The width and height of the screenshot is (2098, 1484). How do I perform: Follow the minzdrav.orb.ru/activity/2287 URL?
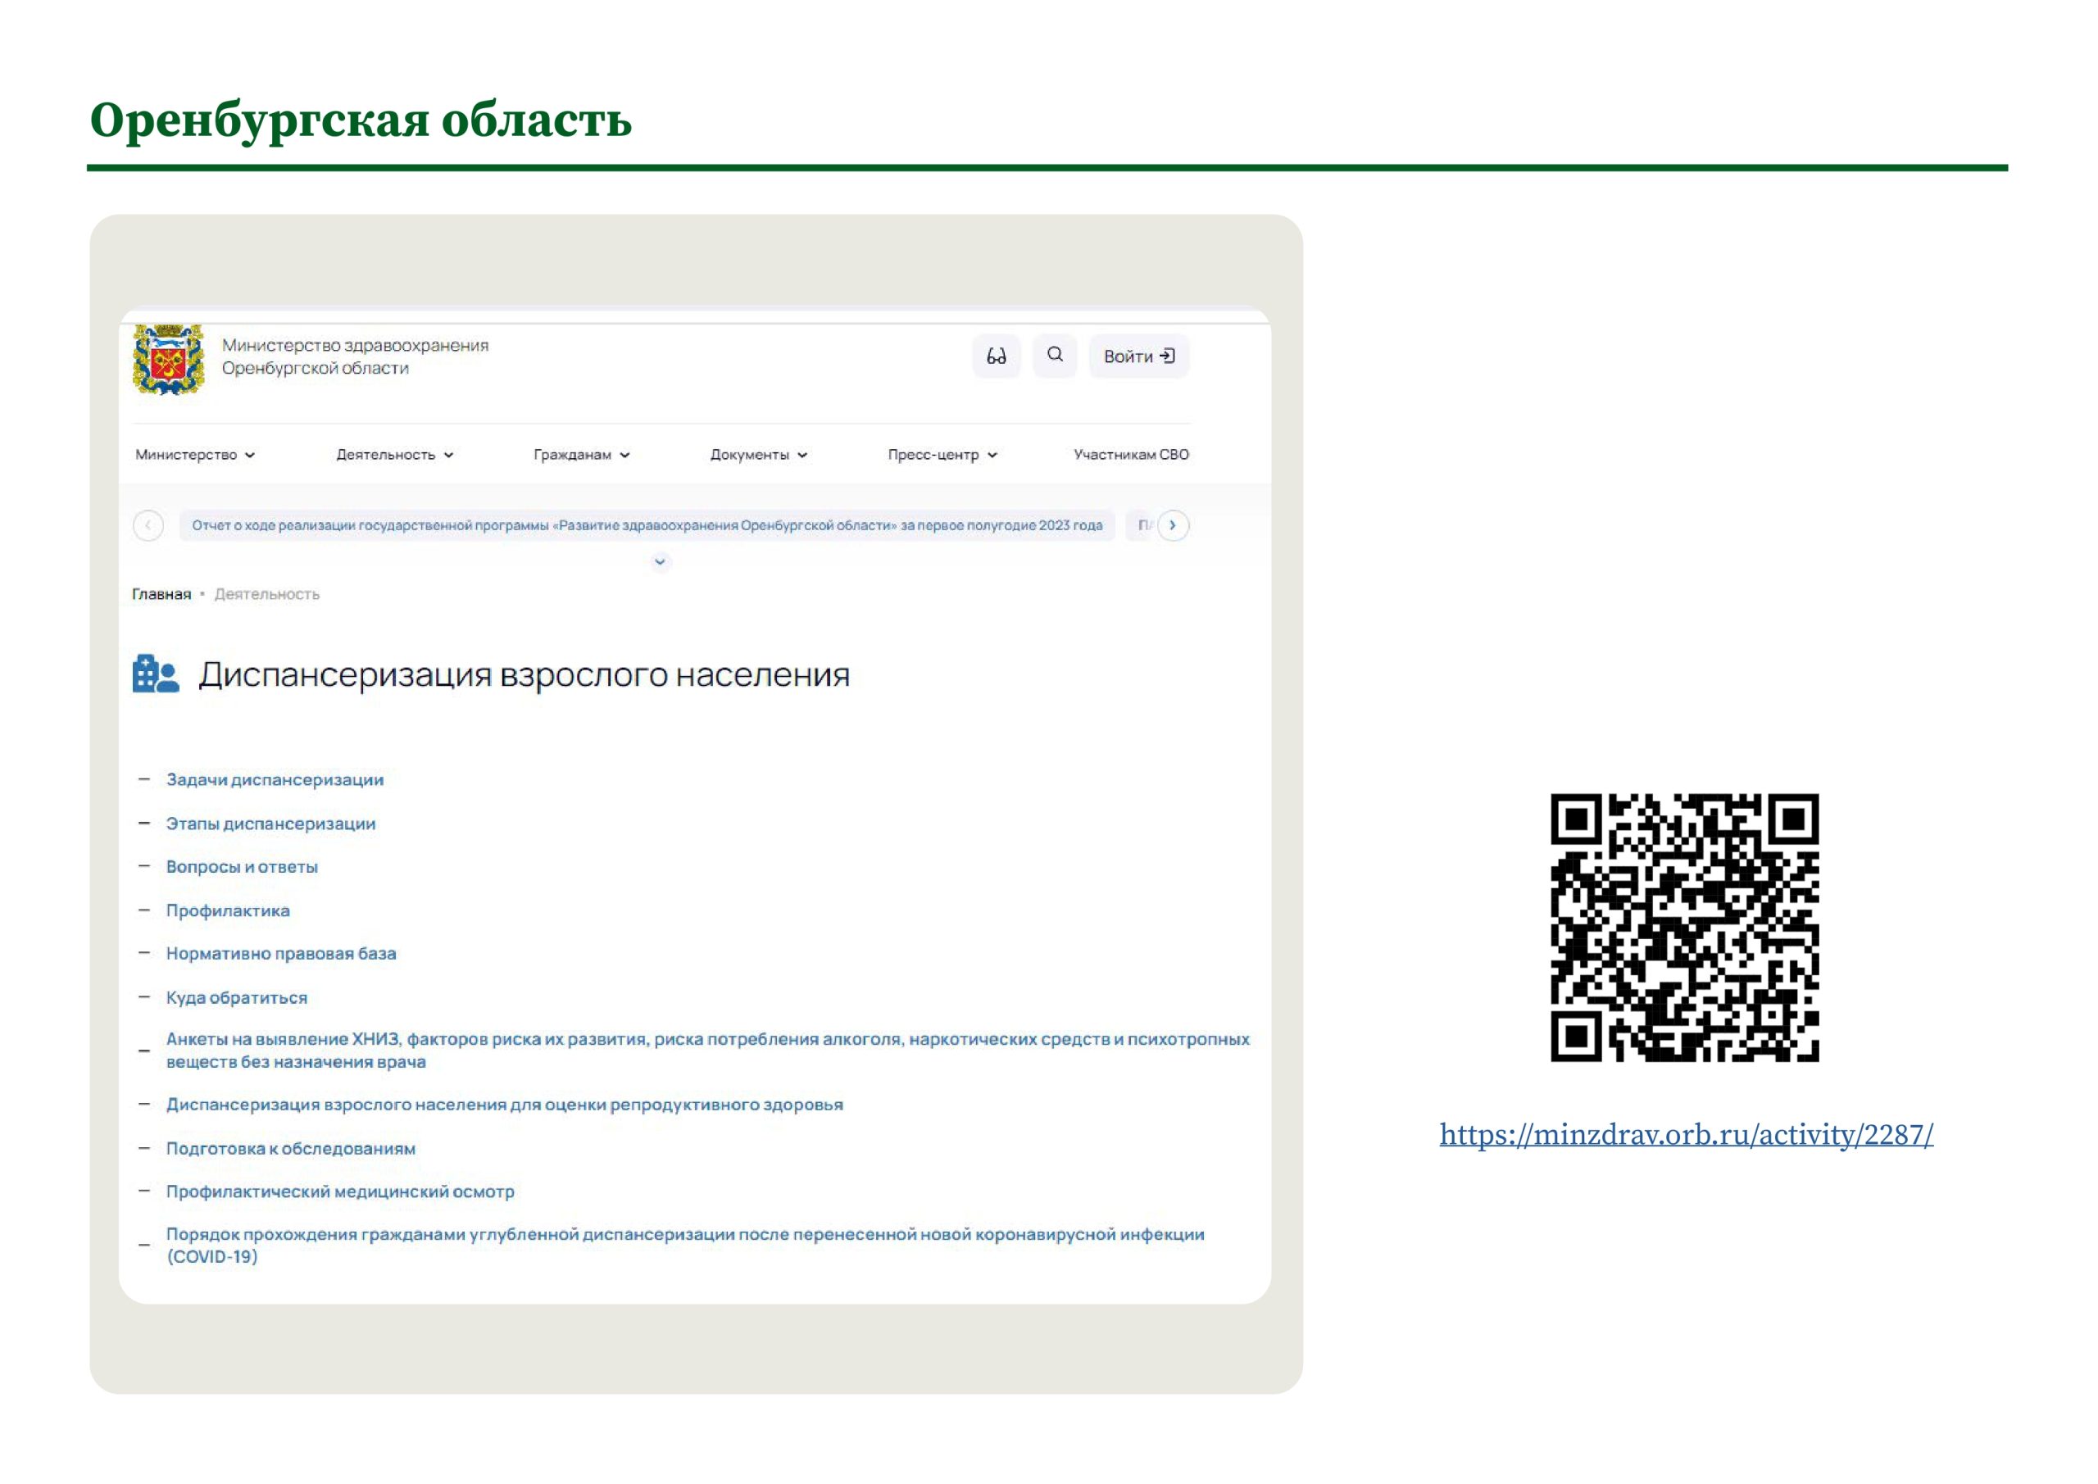click(x=1687, y=1135)
